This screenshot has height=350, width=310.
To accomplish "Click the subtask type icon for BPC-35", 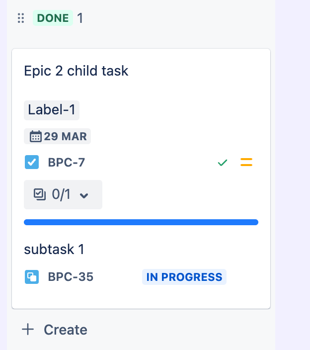I will point(32,277).
